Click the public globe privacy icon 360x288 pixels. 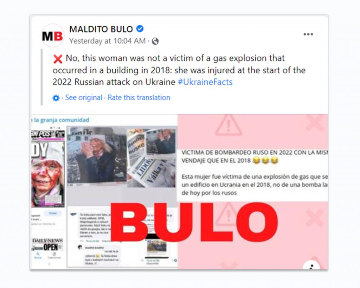(155, 41)
